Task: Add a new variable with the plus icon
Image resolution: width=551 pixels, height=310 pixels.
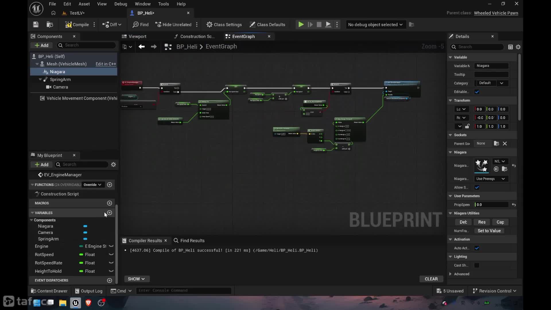Action: point(110,213)
